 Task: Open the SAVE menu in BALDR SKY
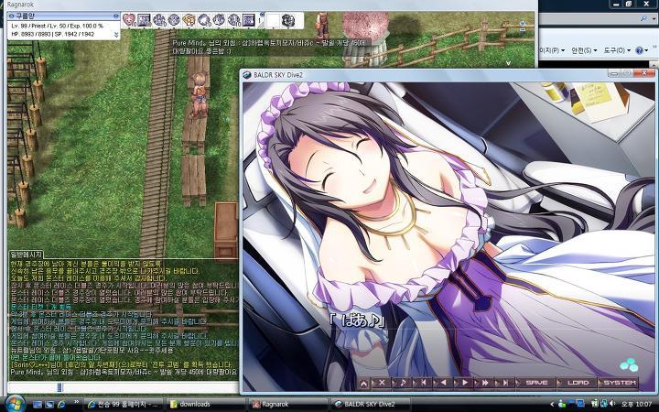[536, 383]
